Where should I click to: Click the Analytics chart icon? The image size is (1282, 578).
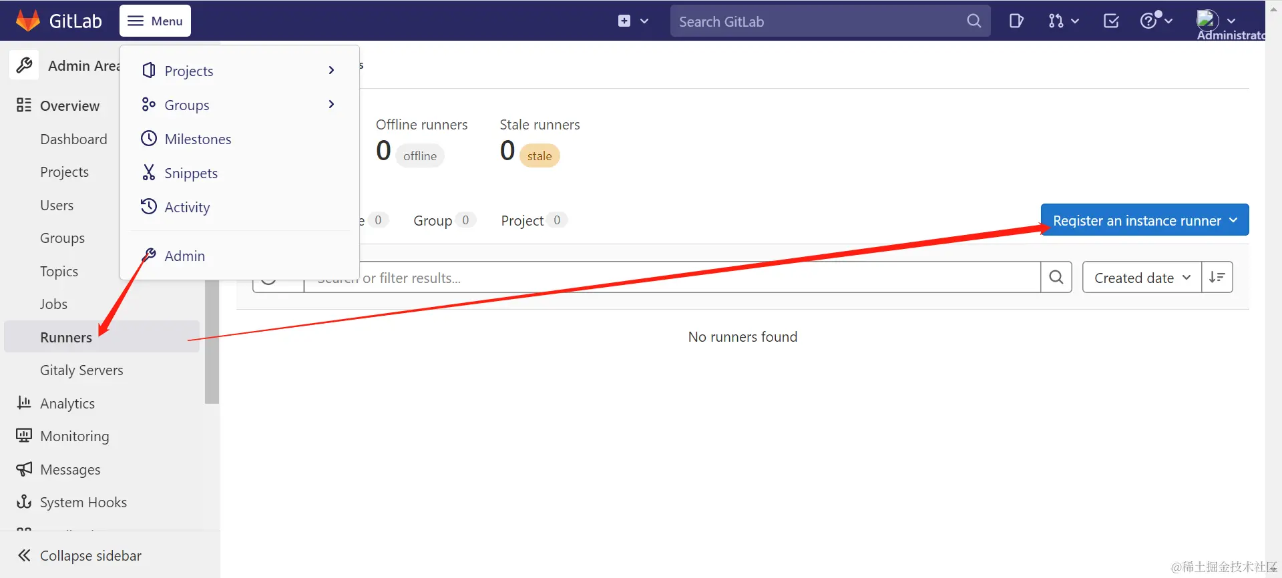click(x=24, y=402)
